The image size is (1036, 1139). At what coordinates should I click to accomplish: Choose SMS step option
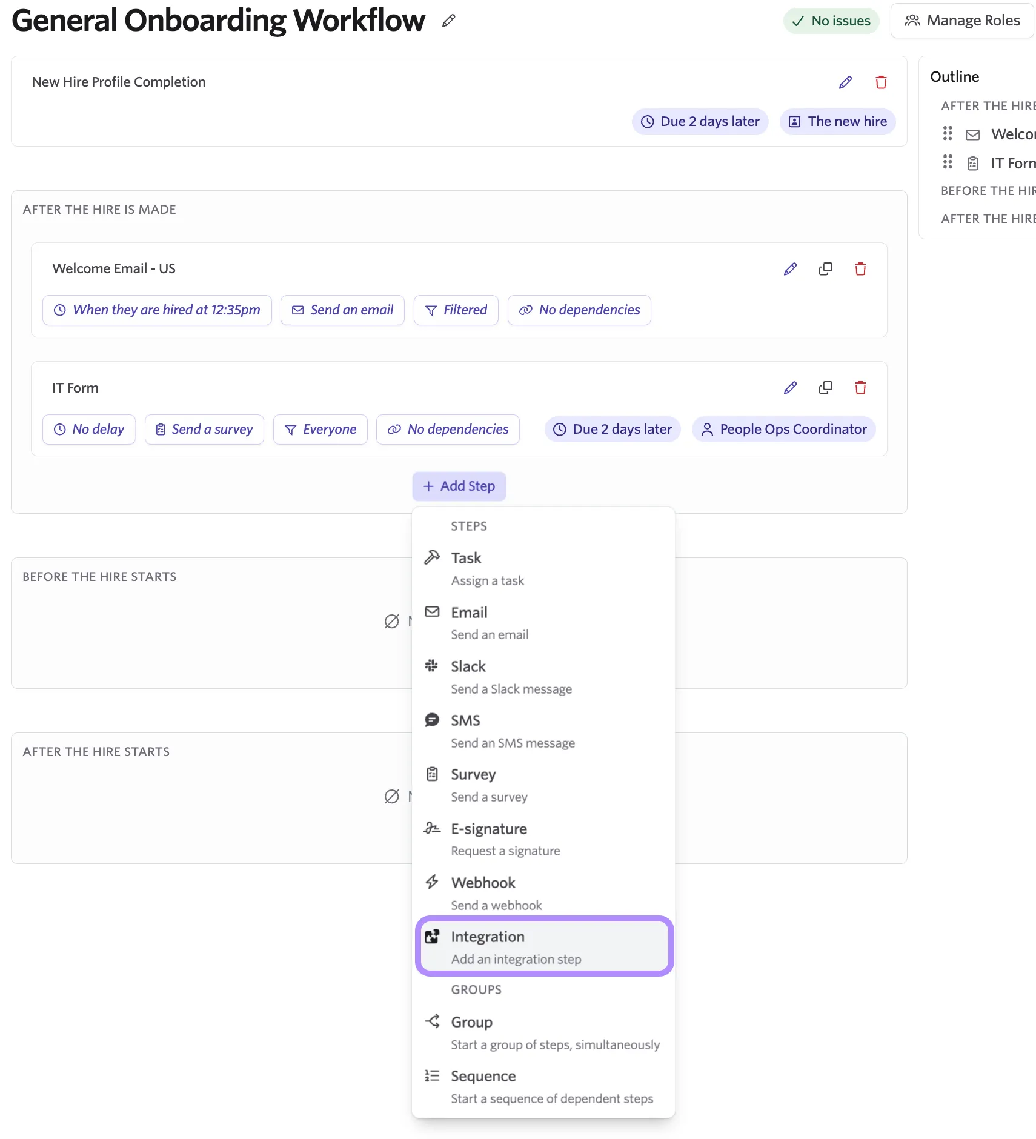coord(543,731)
